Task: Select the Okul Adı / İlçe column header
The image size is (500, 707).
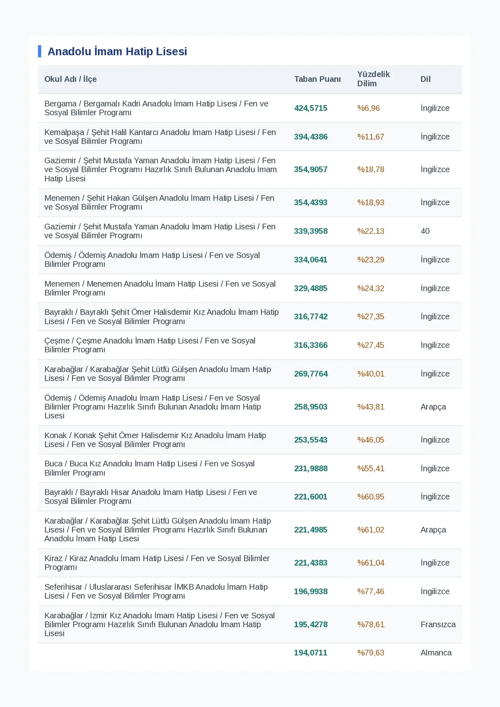Action: point(70,79)
